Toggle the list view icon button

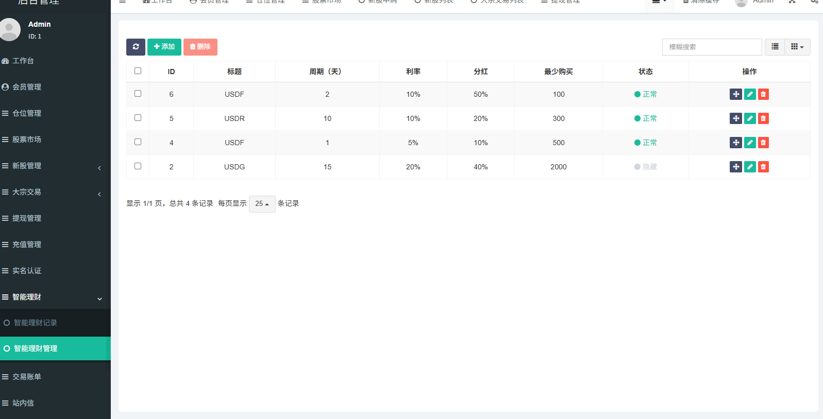(x=775, y=47)
